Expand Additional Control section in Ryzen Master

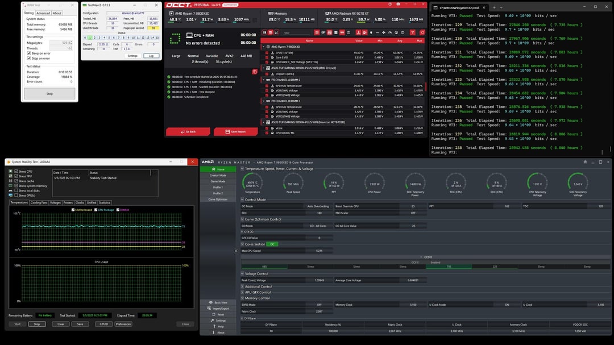click(x=242, y=286)
